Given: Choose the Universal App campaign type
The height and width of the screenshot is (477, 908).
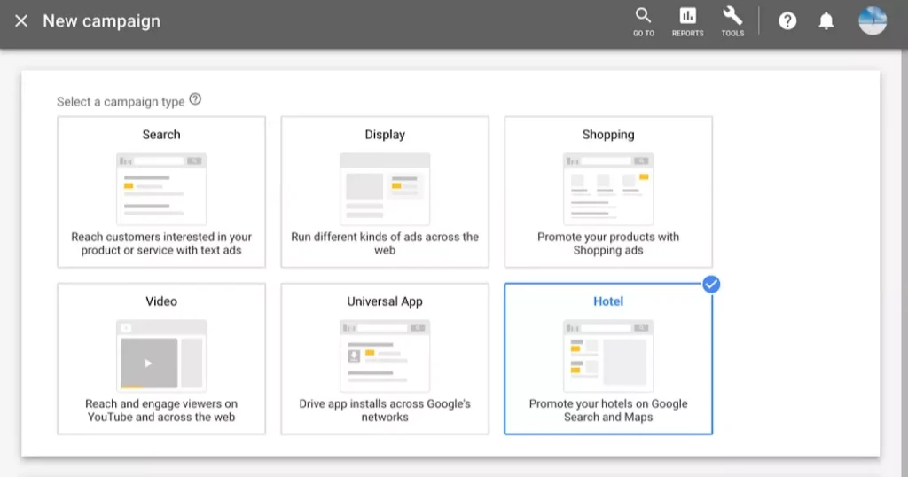Looking at the screenshot, I should pyautogui.click(x=385, y=359).
